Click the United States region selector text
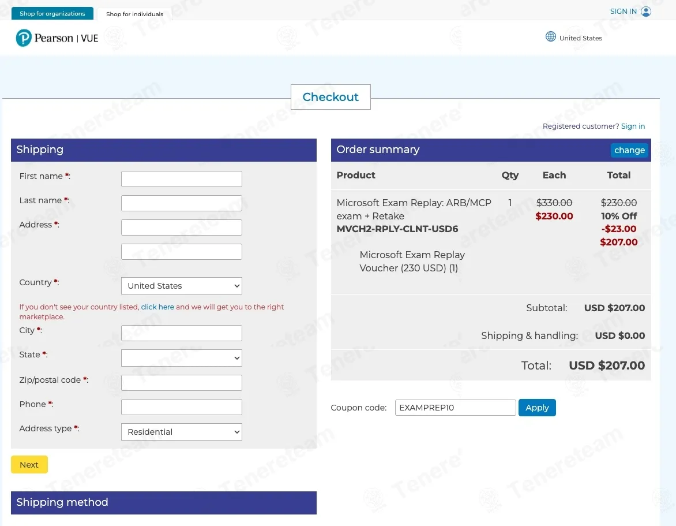676x526 pixels. (x=580, y=38)
